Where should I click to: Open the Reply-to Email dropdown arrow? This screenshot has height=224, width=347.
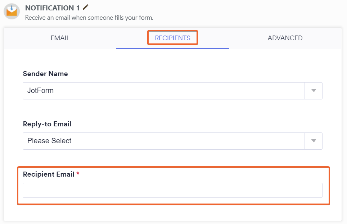[313, 141]
